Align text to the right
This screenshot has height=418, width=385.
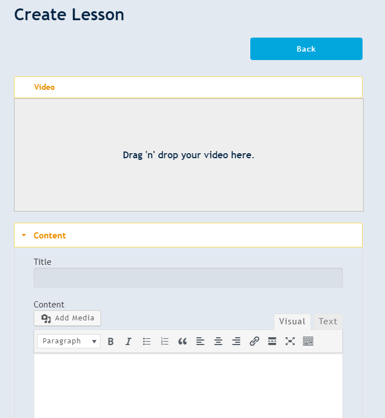(236, 341)
